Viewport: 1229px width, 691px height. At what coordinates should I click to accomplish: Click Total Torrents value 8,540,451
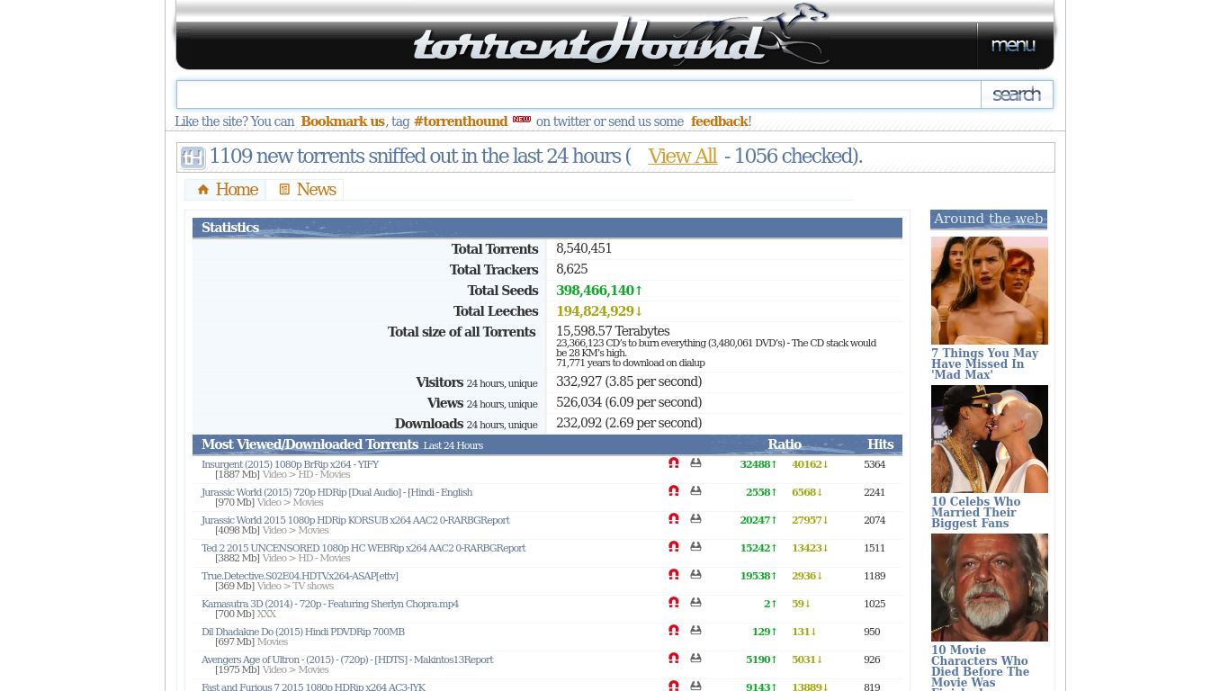pos(584,248)
